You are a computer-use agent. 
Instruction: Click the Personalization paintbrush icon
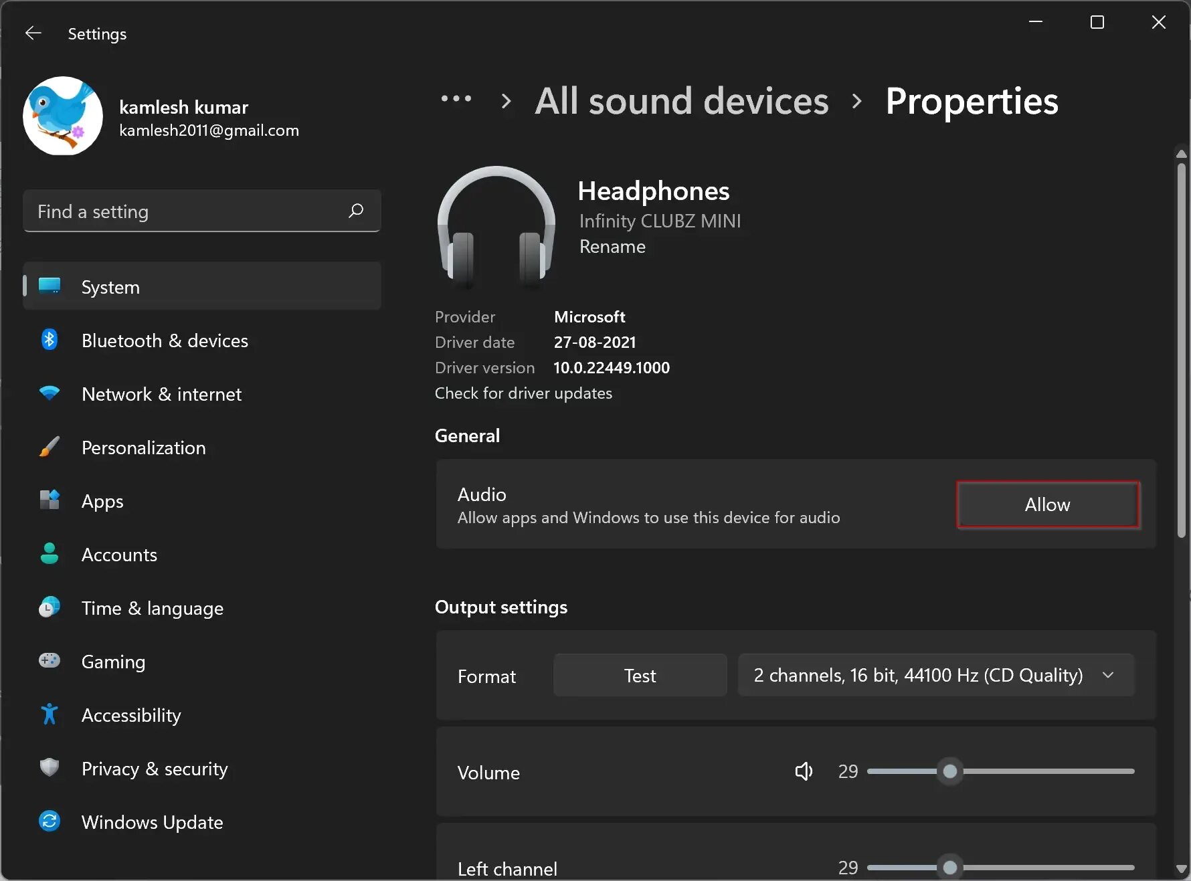[50, 447]
